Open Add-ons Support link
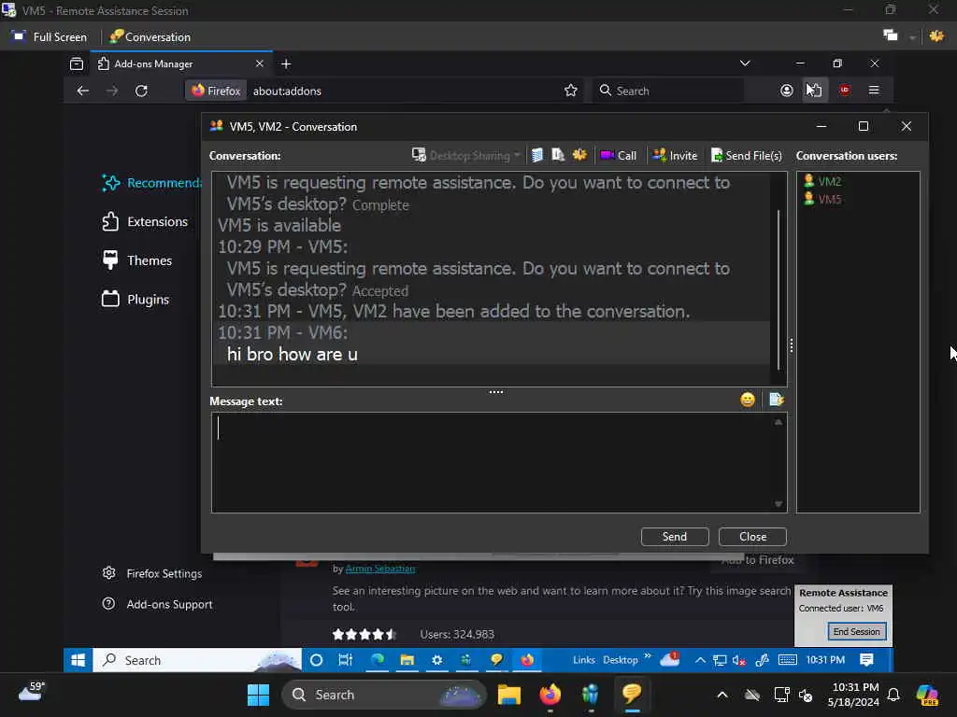This screenshot has width=957, height=717. point(157,604)
